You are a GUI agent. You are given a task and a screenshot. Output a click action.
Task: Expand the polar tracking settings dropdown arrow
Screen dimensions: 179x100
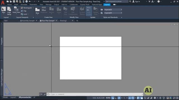tap(122, 98)
